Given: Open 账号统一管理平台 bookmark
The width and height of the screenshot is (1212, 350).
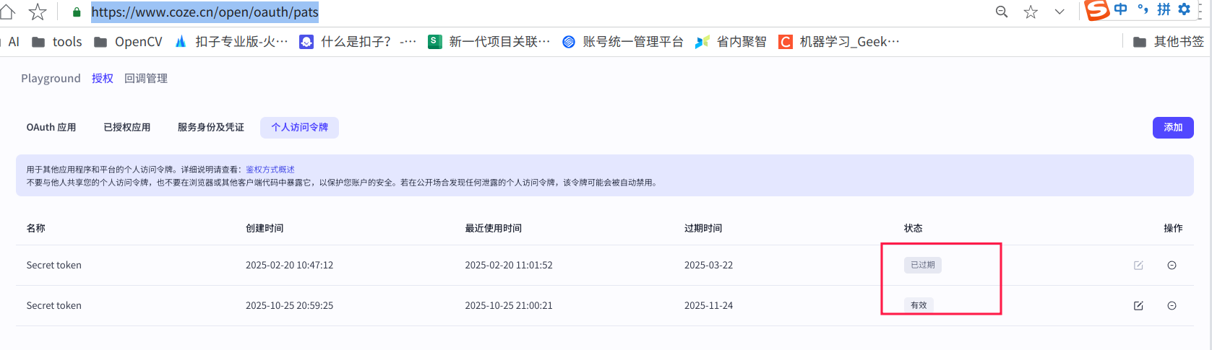Looking at the screenshot, I should pos(623,42).
